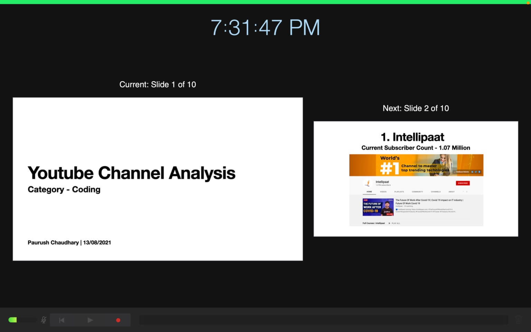Click the COVID-19 video thumbnail in next slide
The width and height of the screenshot is (531, 332).
tap(378, 207)
